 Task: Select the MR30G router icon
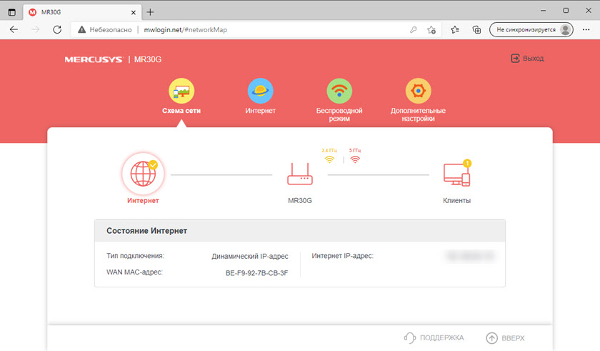299,174
